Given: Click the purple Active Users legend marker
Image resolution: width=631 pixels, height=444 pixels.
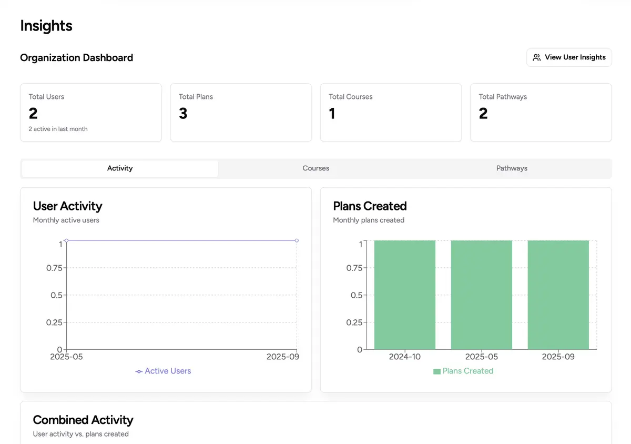Looking at the screenshot, I should pos(138,371).
